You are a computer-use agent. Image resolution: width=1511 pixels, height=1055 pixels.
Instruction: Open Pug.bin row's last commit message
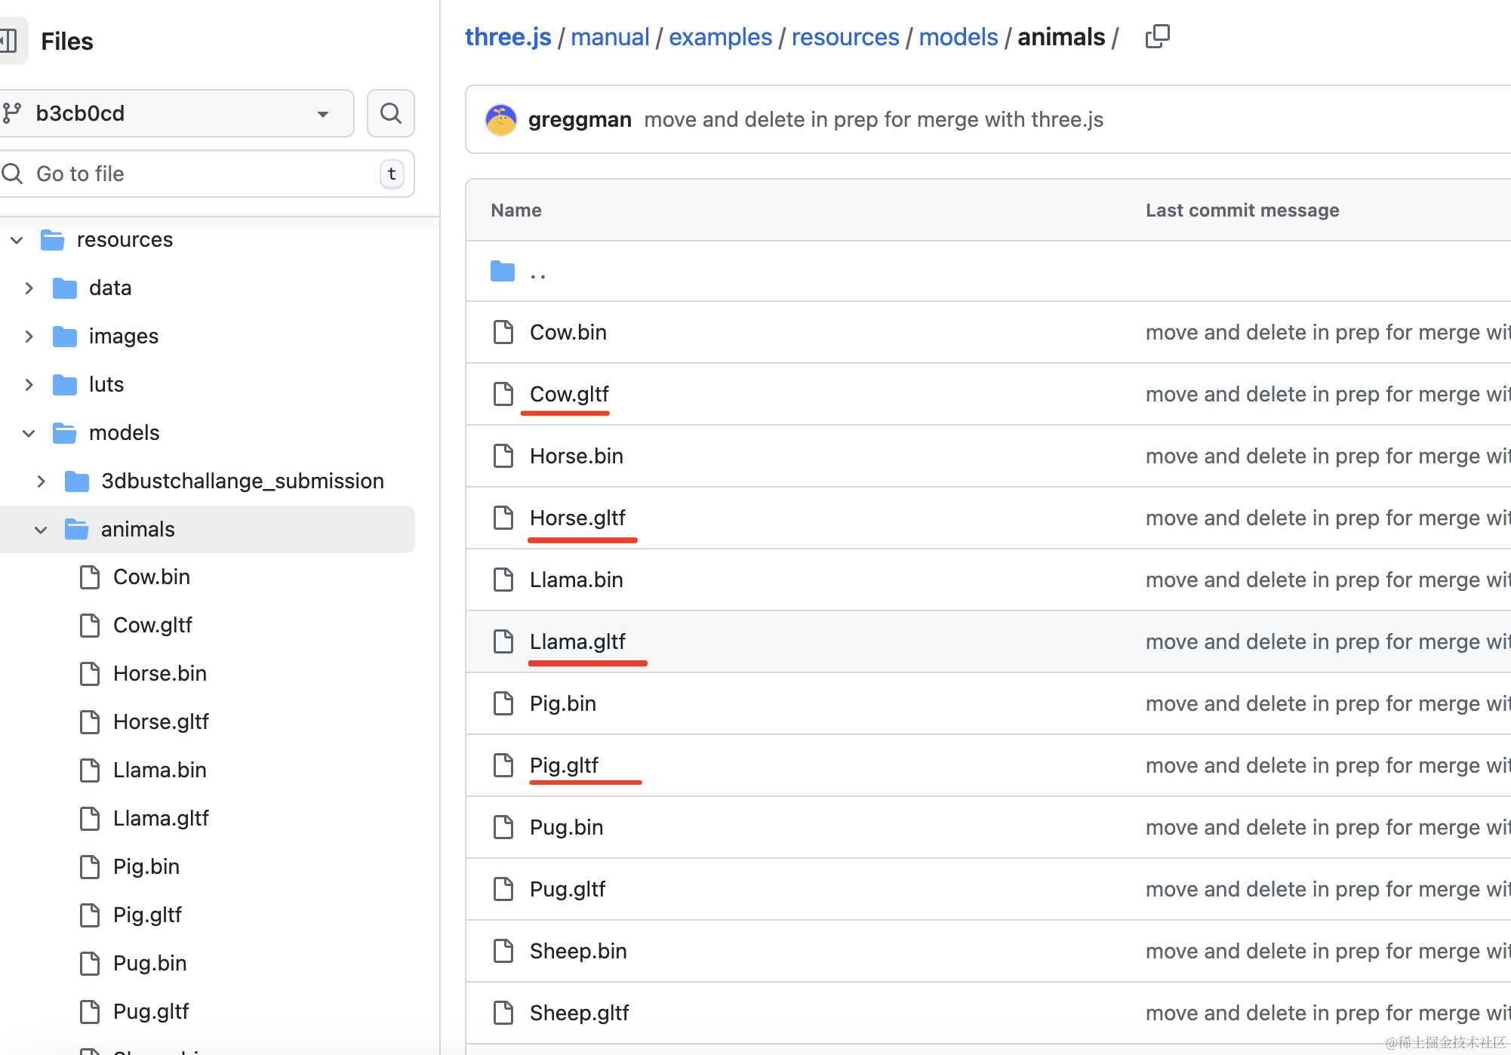pyautogui.click(x=1328, y=827)
